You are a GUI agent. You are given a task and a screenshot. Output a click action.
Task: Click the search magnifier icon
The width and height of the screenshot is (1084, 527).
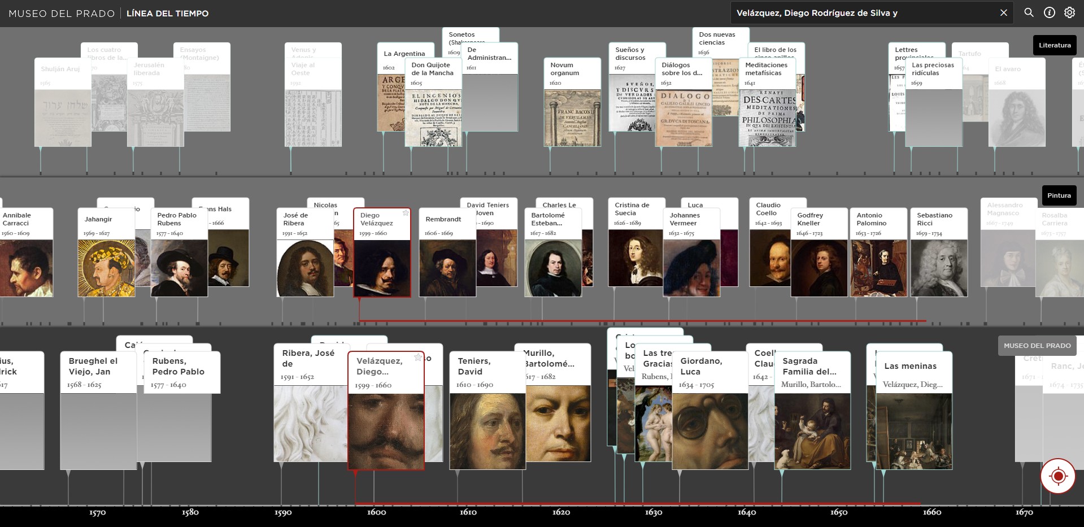tap(1029, 12)
